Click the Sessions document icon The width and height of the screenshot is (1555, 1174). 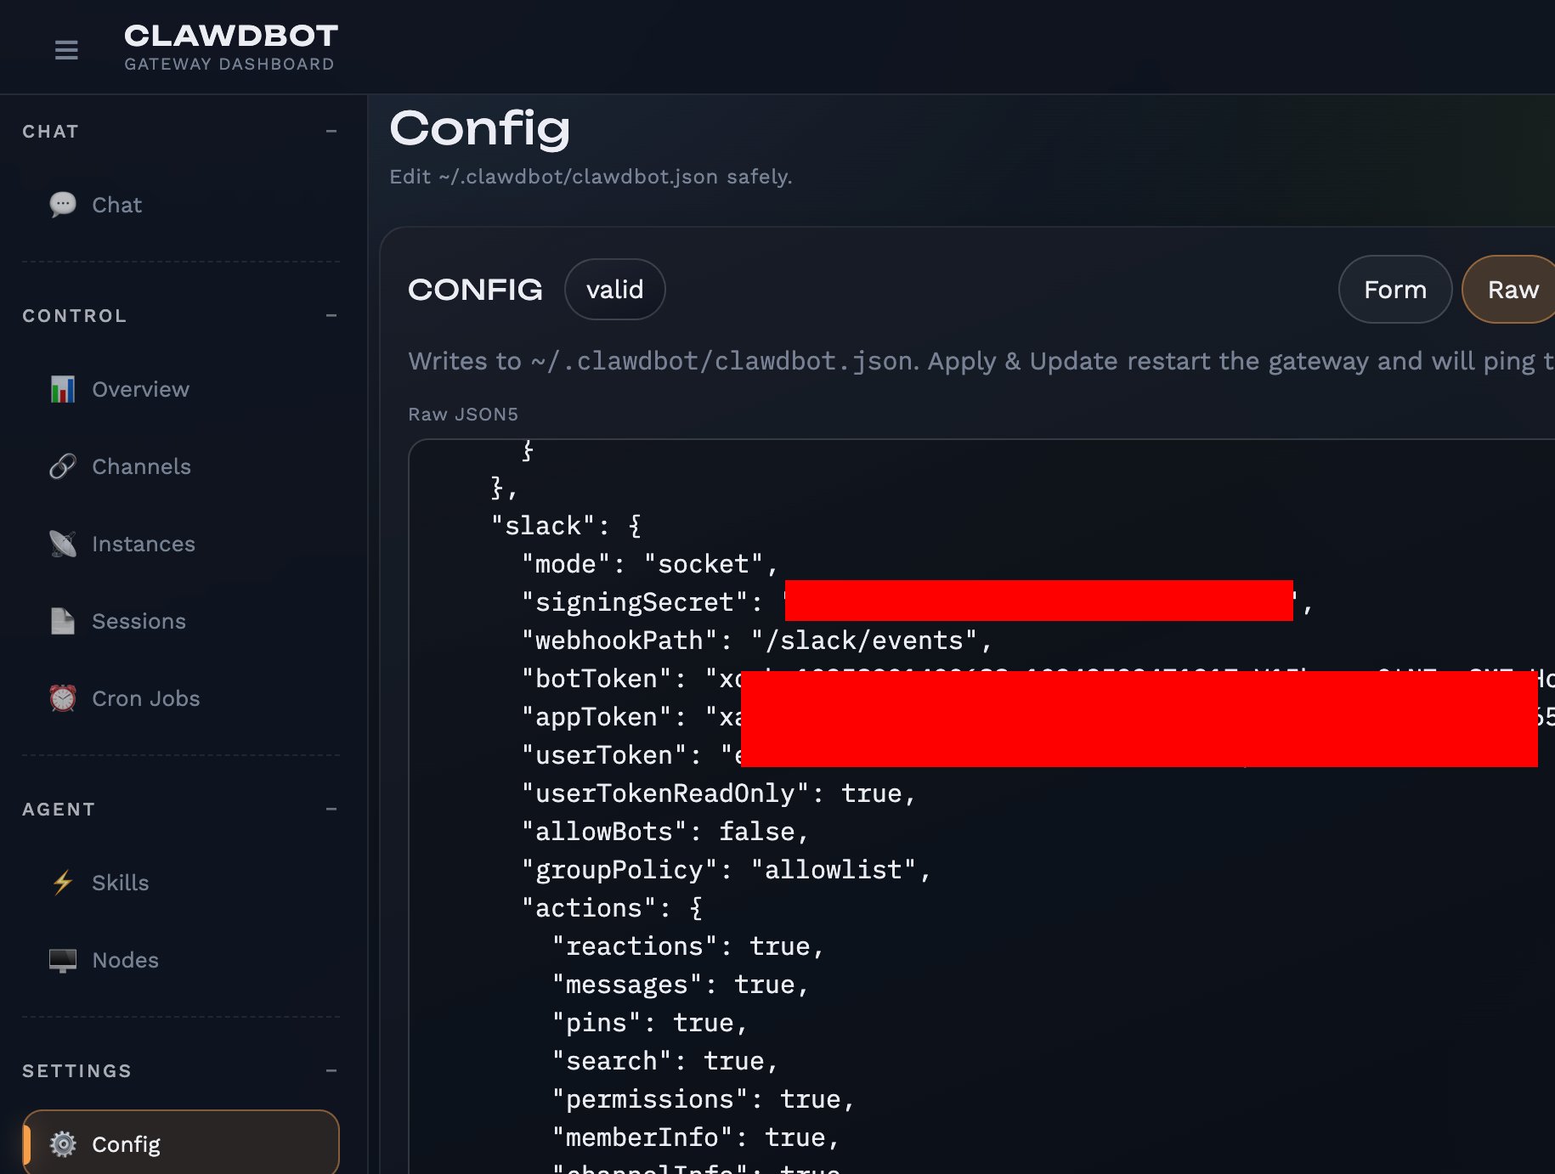[x=63, y=621]
